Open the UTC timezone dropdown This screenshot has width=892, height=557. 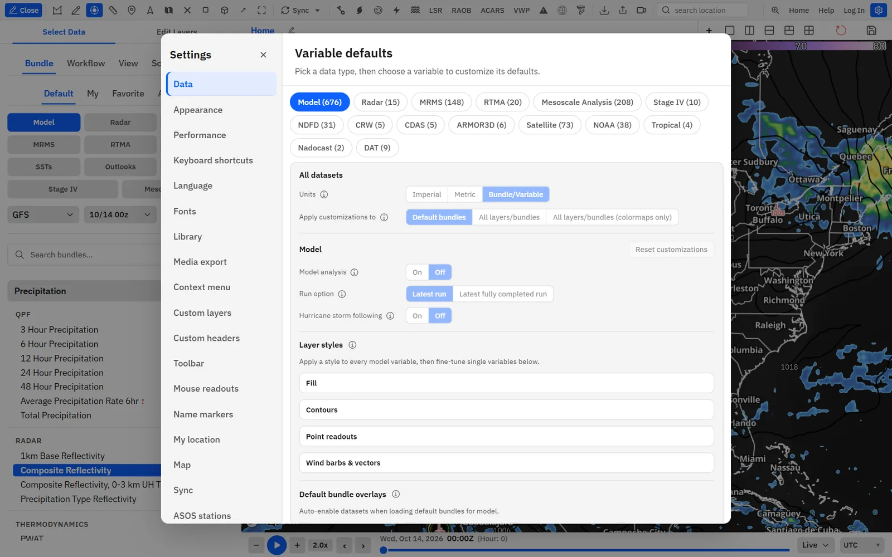click(x=862, y=545)
